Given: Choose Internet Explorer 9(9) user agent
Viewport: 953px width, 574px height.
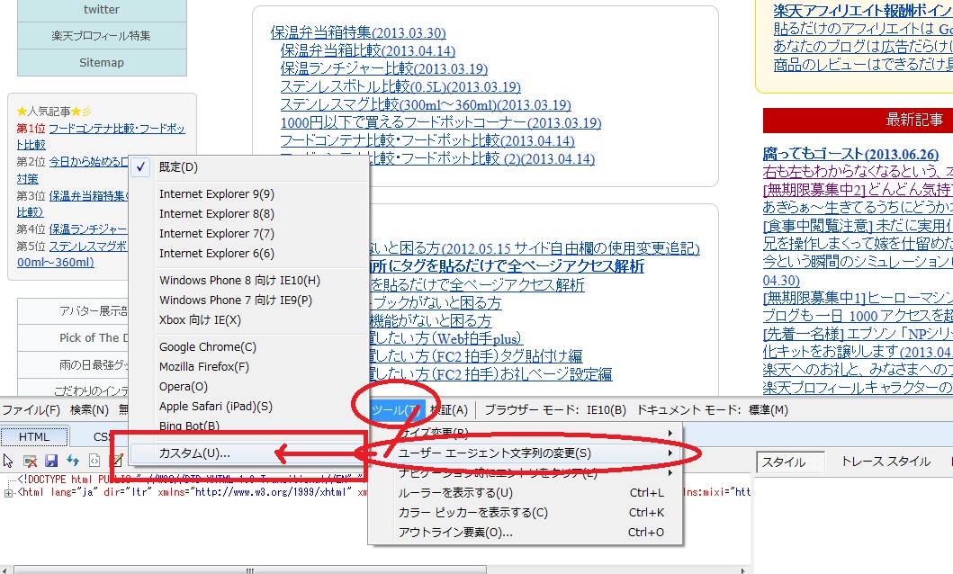Looking at the screenshot, I should click(217, 194).
